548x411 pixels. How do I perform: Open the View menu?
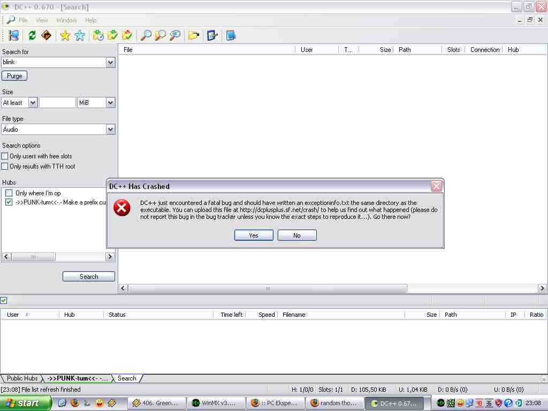42,20
